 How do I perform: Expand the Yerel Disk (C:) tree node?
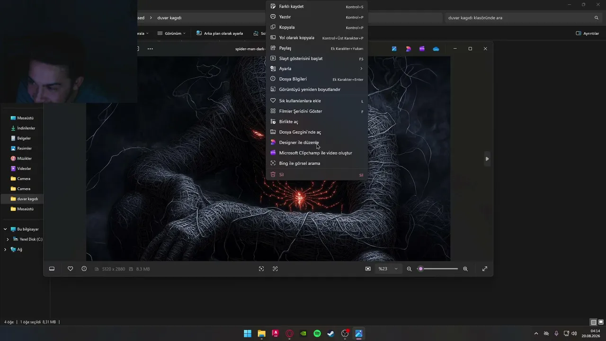pos(8,240)
